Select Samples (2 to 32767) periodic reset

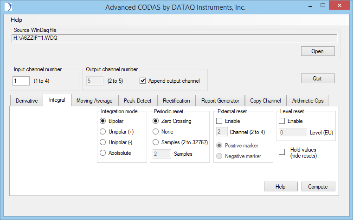[155, 142]
